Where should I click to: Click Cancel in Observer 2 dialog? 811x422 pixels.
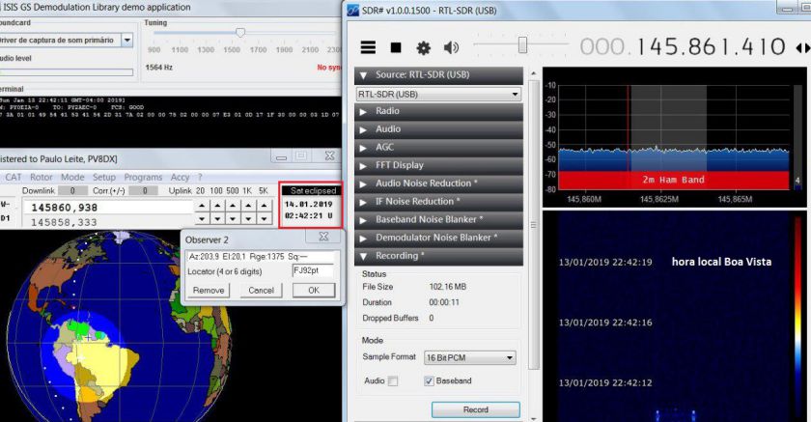262,290
